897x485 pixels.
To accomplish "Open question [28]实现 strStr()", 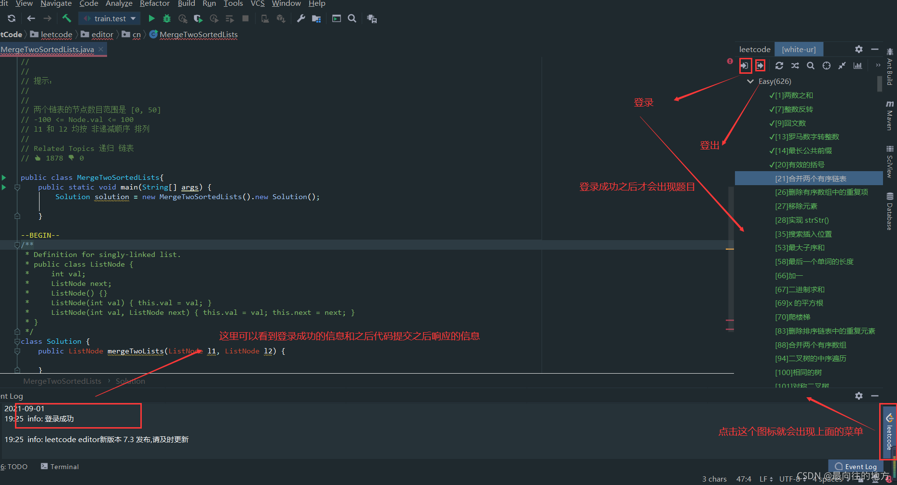I will 802,220.
